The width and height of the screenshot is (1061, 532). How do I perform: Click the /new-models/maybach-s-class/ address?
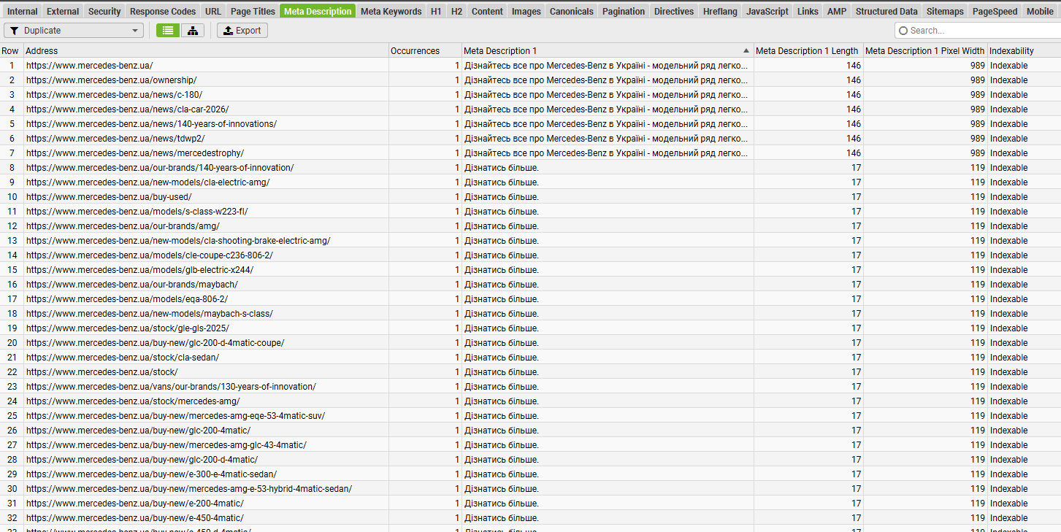pyautogui.click(x=150, y=314)
